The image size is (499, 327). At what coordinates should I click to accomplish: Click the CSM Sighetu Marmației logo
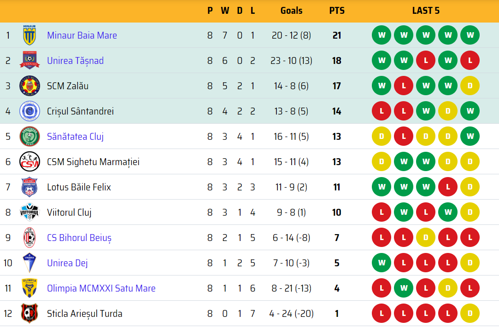point(29,162)
